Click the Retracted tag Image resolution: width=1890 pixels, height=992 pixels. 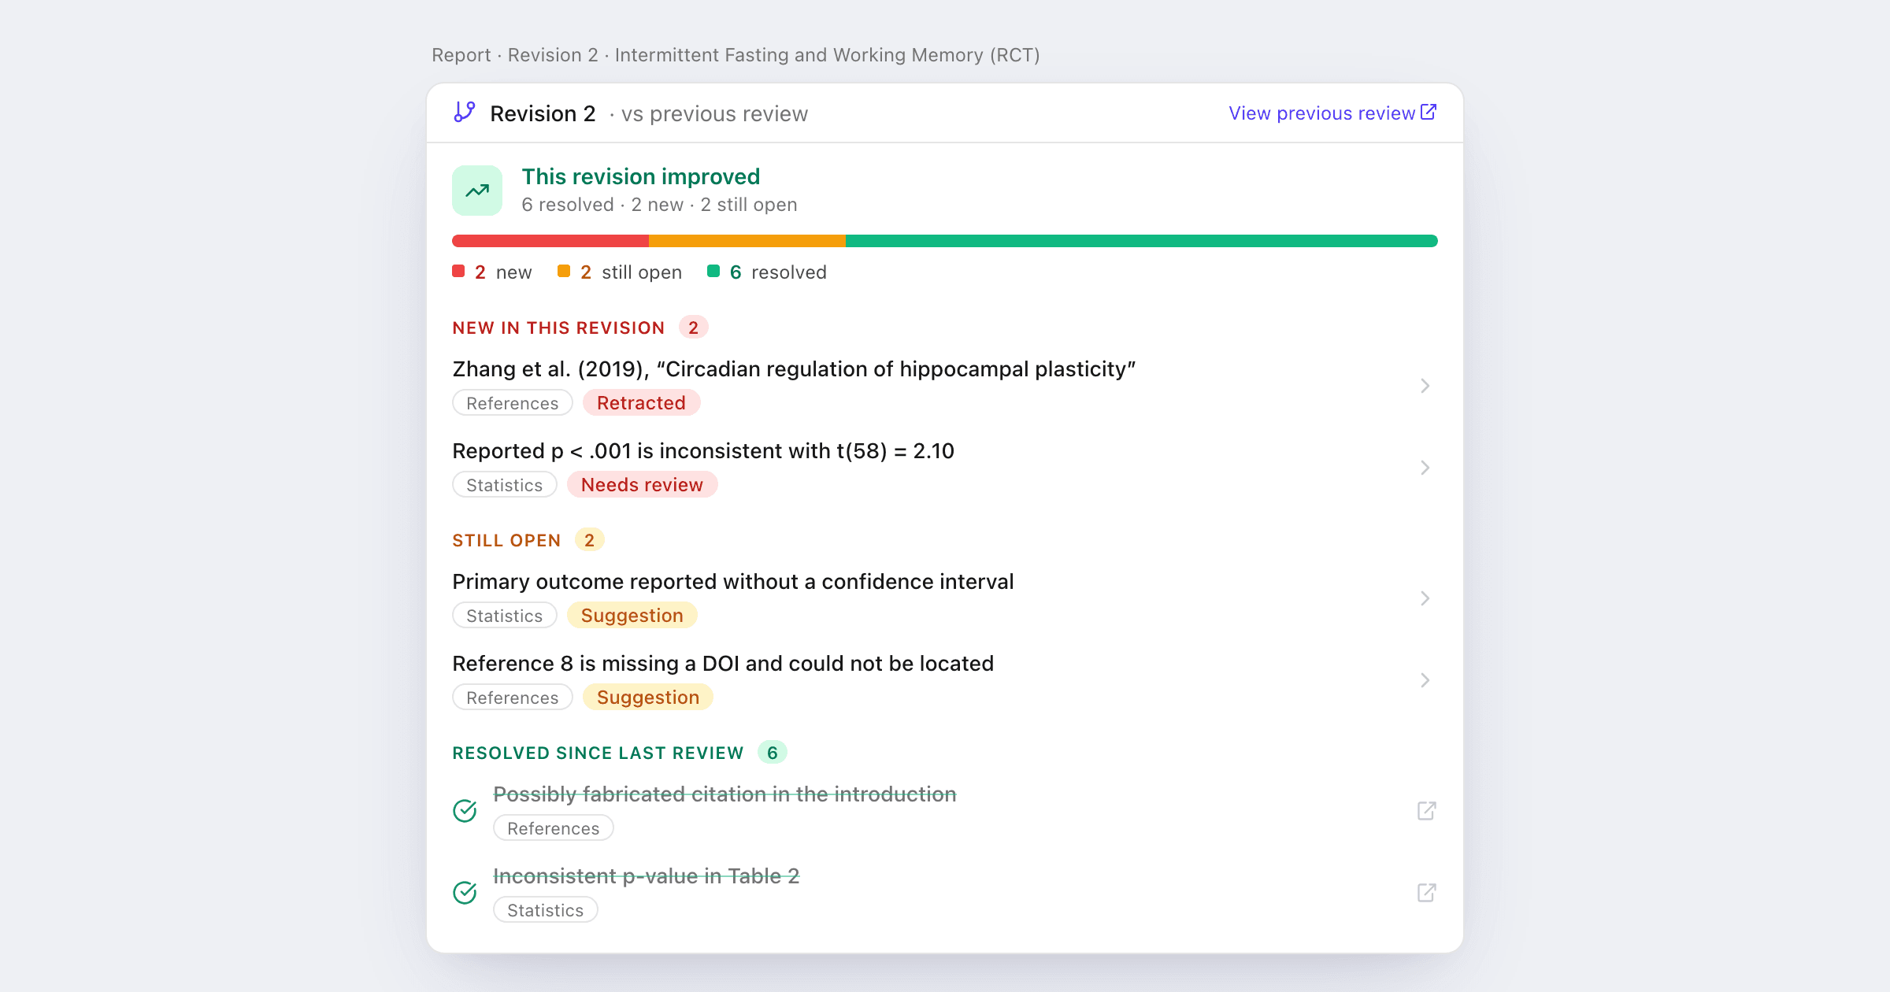641,403
